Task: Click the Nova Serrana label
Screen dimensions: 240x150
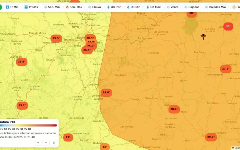Action: [x=8, y=34]
